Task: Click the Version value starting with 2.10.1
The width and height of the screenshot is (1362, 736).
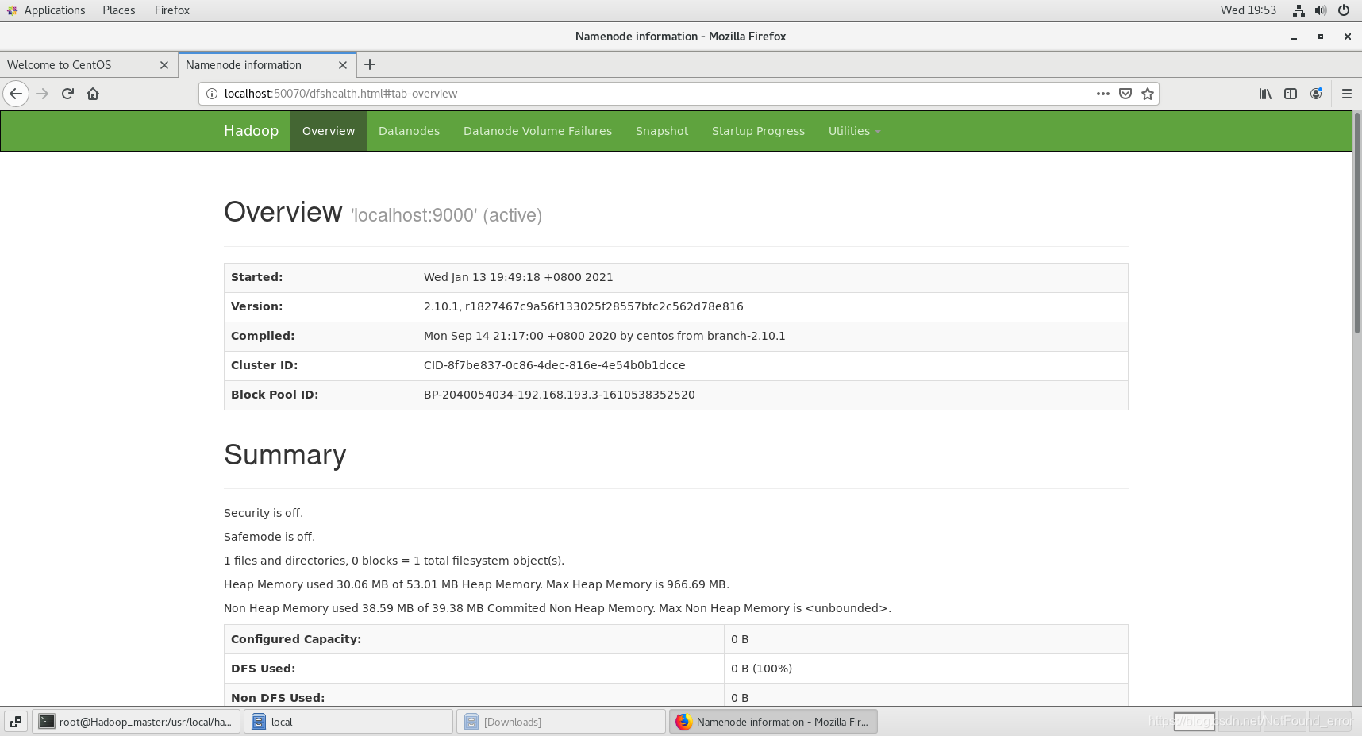Action: [583, 306]
